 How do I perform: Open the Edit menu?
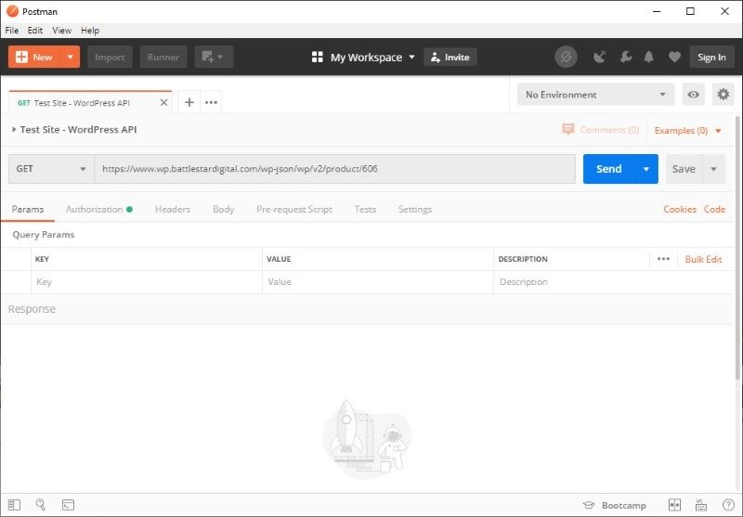35,31
